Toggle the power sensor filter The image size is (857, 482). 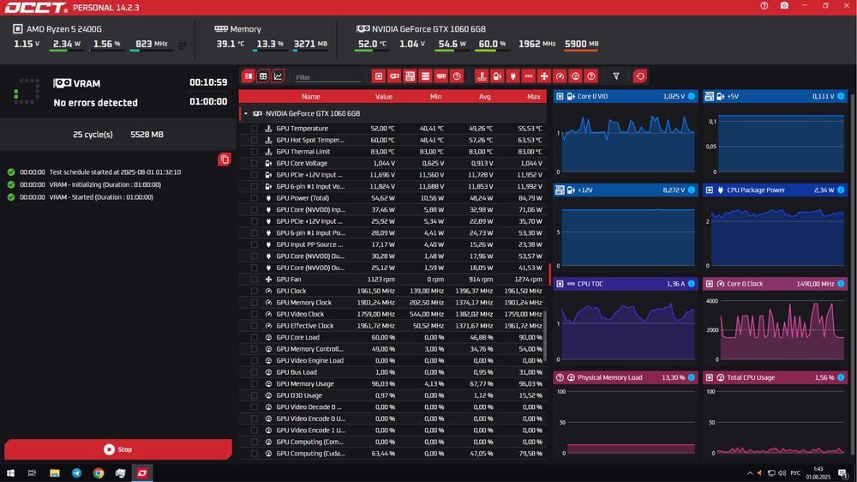click(x=512, y=76)
